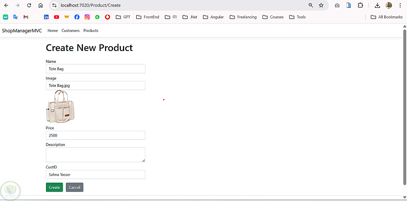Screen dimensions: 407x201
Task: Click the address bar URL text
Action: 91,5
